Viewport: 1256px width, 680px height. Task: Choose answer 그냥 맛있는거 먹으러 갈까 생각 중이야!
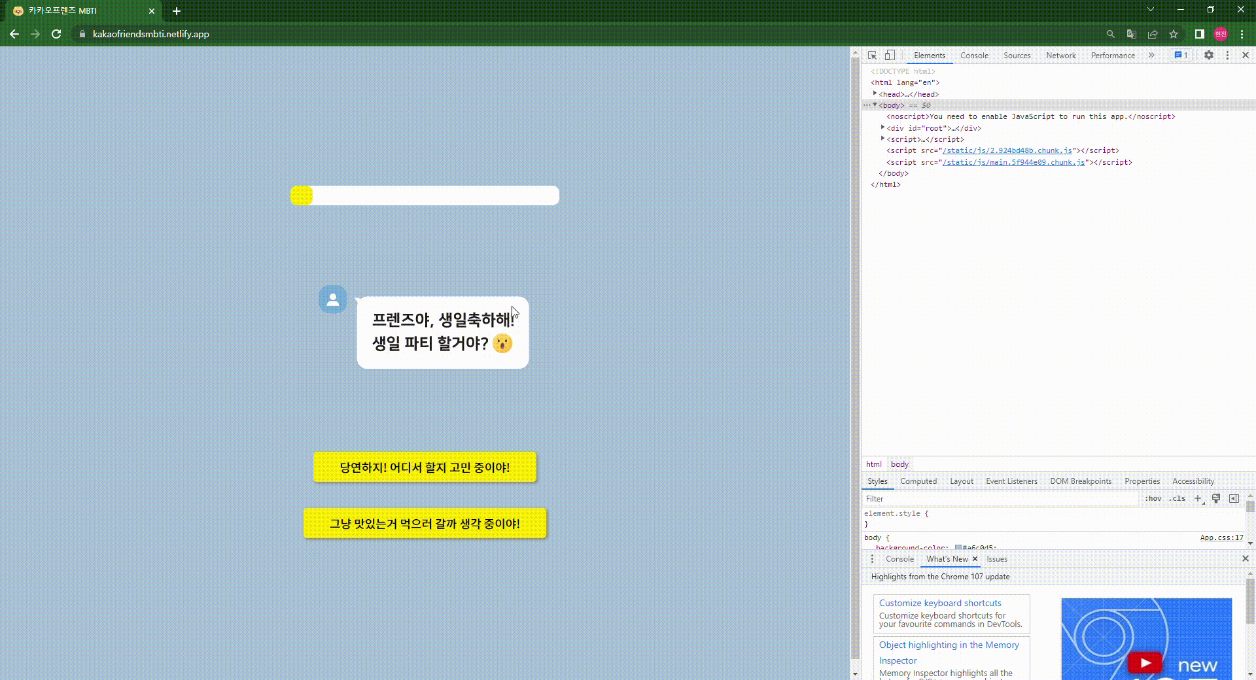click(x=425, y=524)
